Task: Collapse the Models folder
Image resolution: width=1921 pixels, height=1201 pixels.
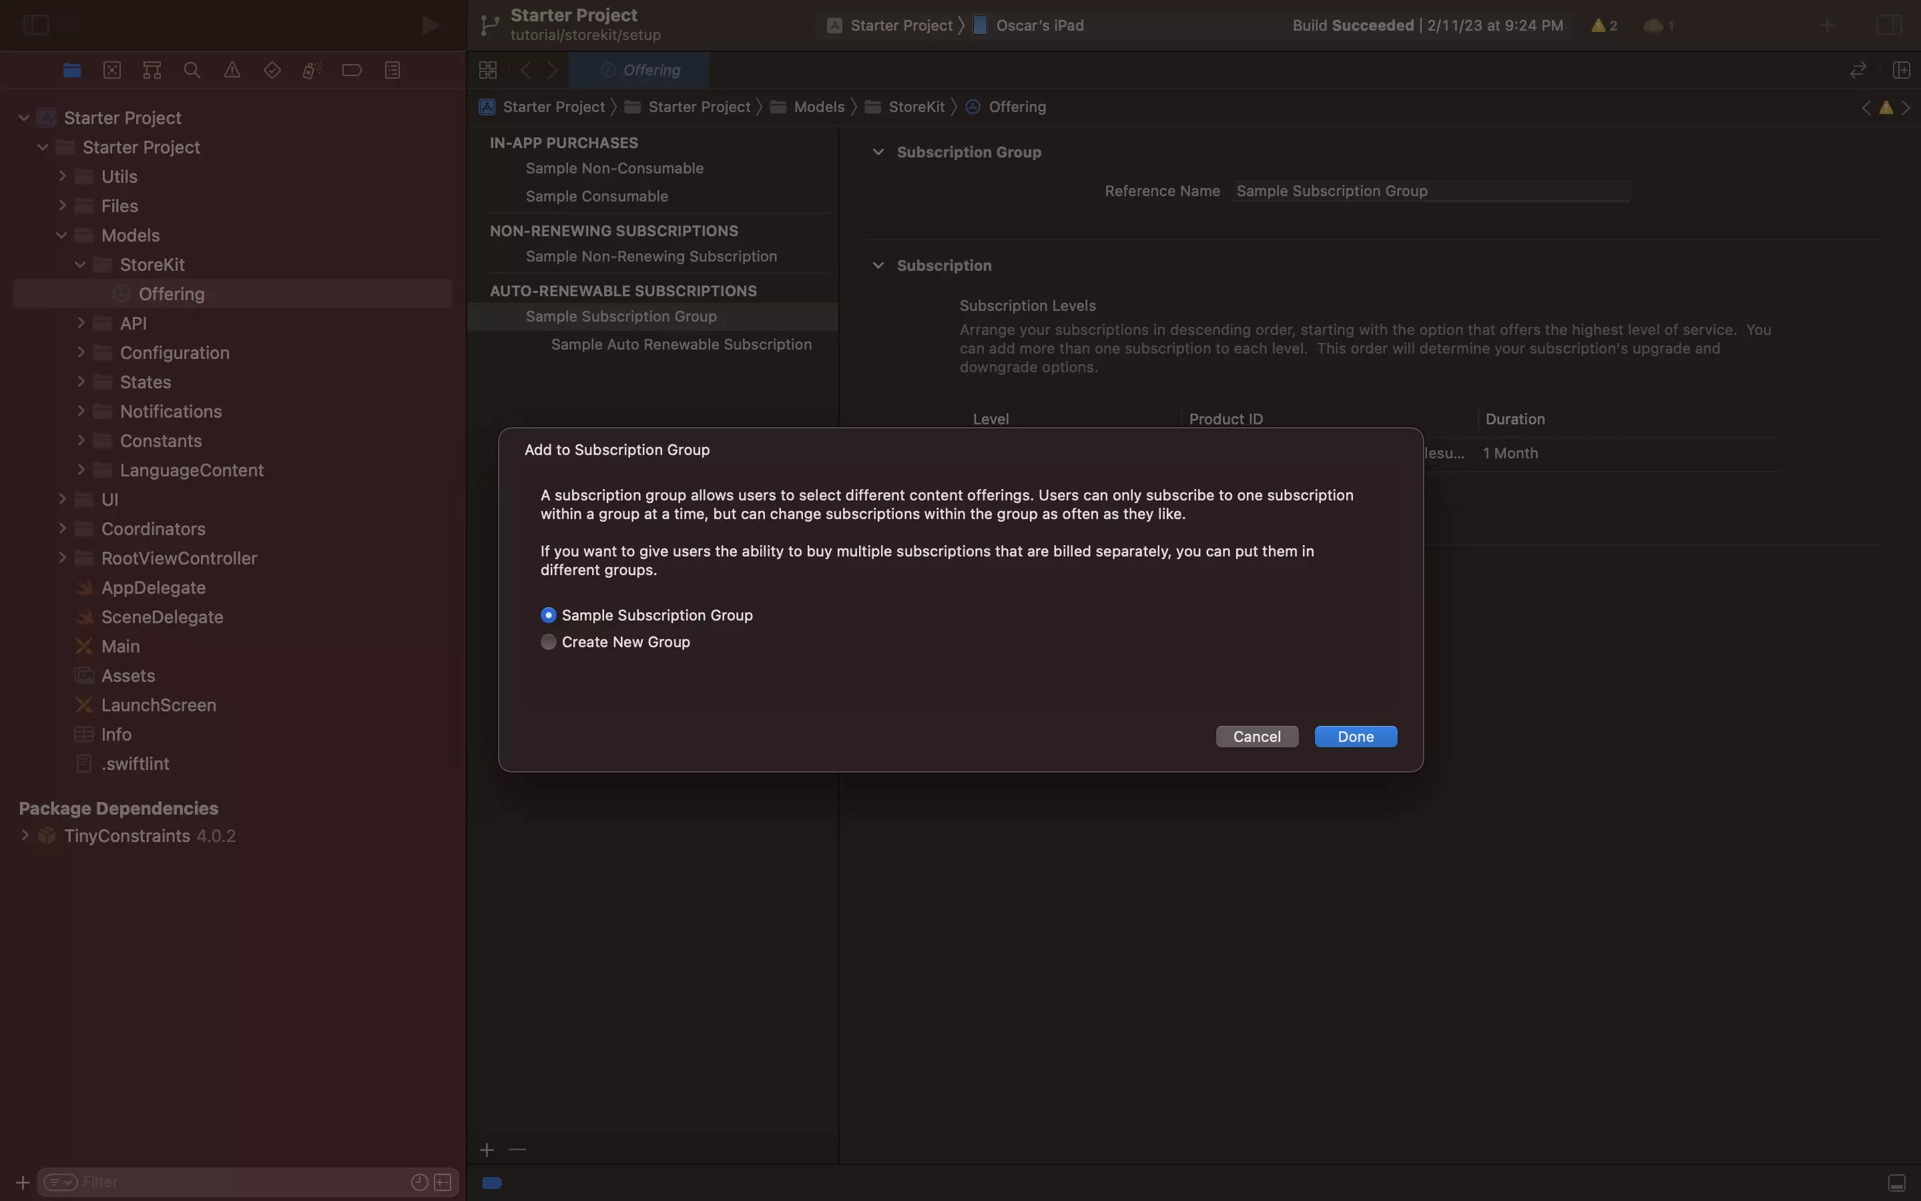Action: (61, 235)
